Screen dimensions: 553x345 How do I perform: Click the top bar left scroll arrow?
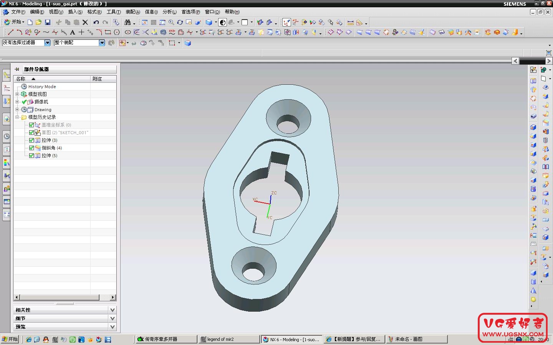515,61
